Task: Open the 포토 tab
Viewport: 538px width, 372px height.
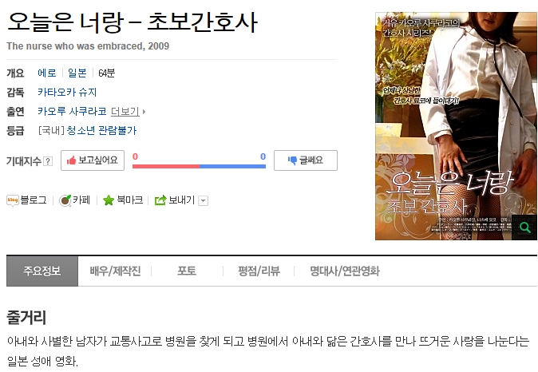Action: pos(187,271)
